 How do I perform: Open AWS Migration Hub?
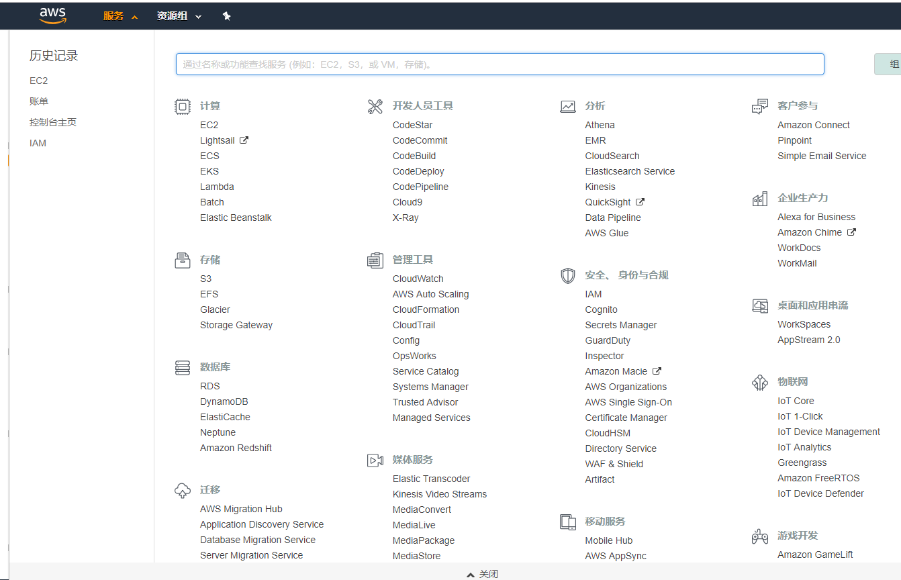(241, 509)
